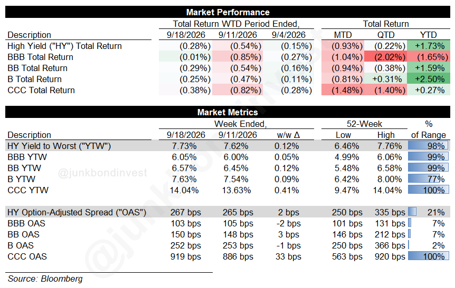Click the HY OAS 21% range bar
455x288 pixels.
[412, 212]
